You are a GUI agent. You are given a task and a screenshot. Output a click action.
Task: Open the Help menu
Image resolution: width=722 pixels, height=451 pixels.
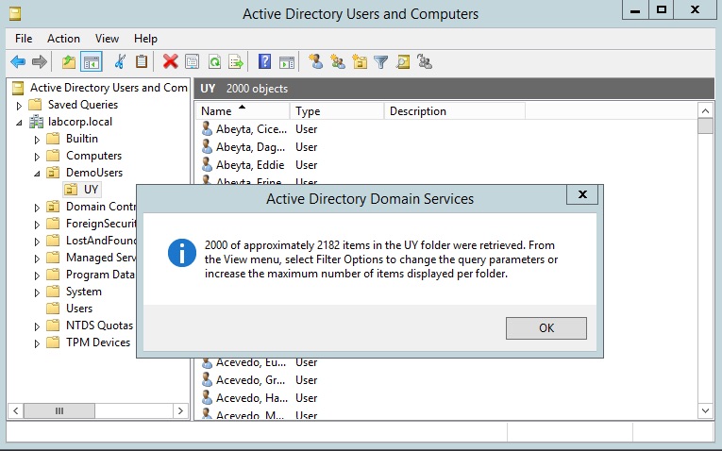(x=145, y=39)
